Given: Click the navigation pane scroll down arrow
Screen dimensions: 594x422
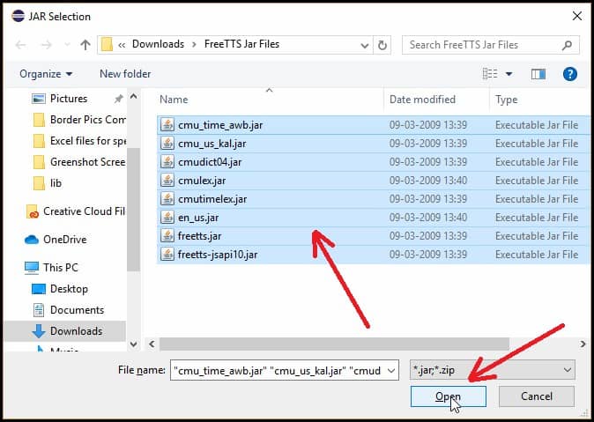Looking at the screenshot, I should pos(133,344).
